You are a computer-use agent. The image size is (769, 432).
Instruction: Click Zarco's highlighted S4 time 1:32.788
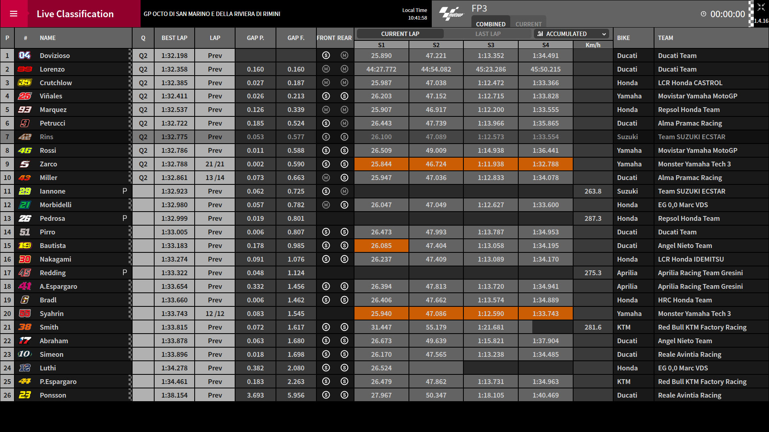click(546, 164)
